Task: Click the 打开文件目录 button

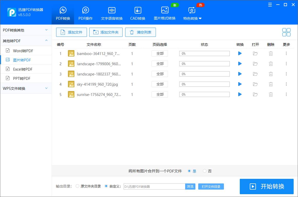Action: pos(211,187)
